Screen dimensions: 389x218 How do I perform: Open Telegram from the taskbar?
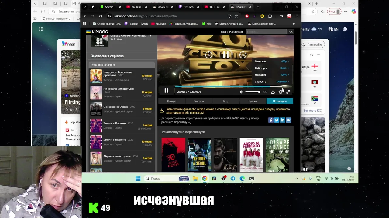233,178
